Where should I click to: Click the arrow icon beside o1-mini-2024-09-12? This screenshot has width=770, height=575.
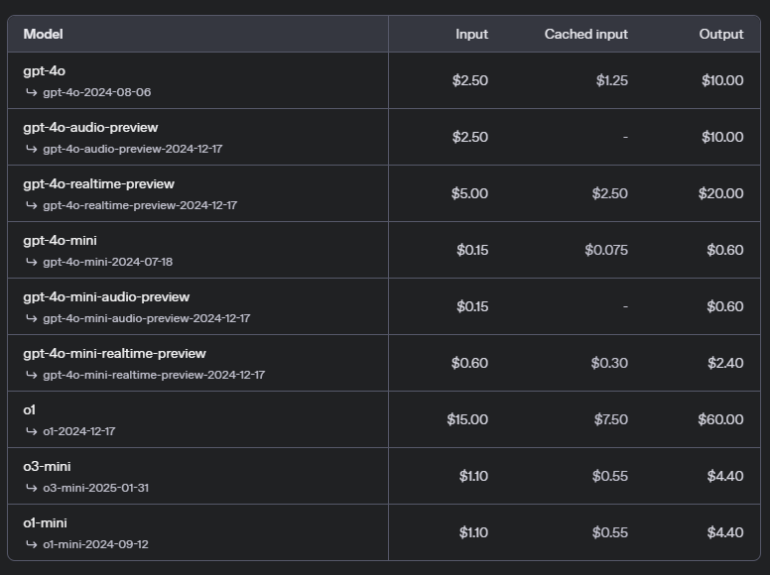31,544
